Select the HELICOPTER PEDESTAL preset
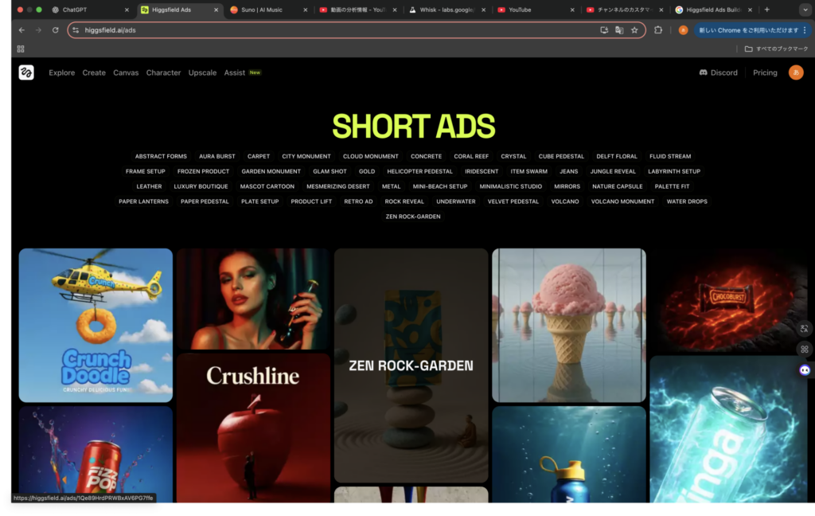815x516 pixels. tap(419, 171)
